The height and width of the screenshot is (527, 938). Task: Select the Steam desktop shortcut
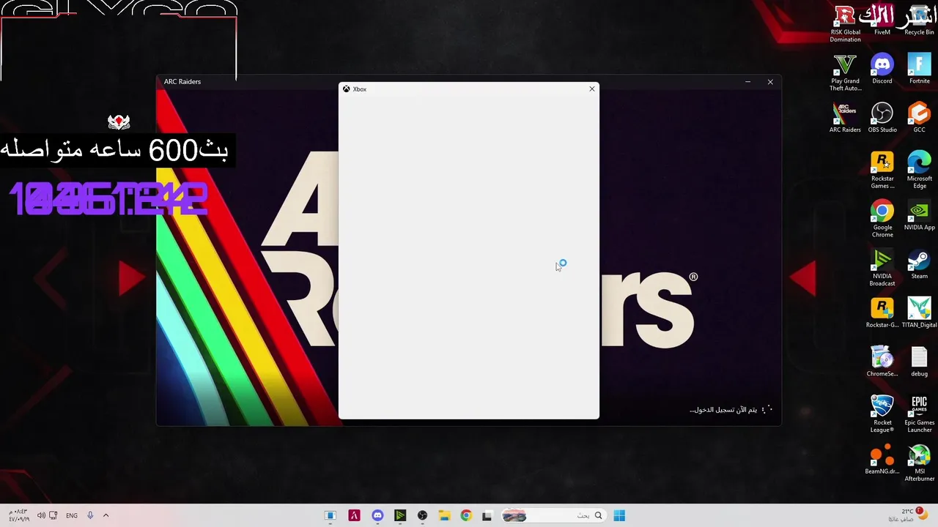click(x=919, y=264)
